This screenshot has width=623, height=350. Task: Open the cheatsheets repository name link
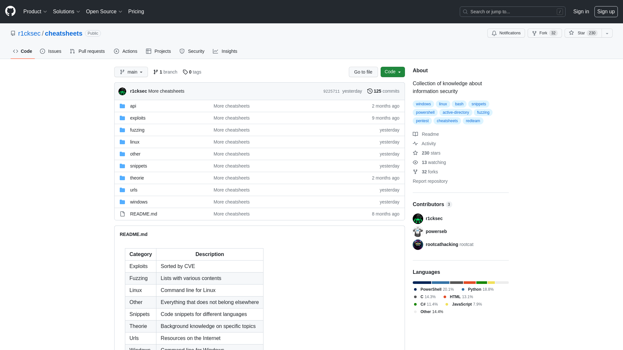[64, 33]
